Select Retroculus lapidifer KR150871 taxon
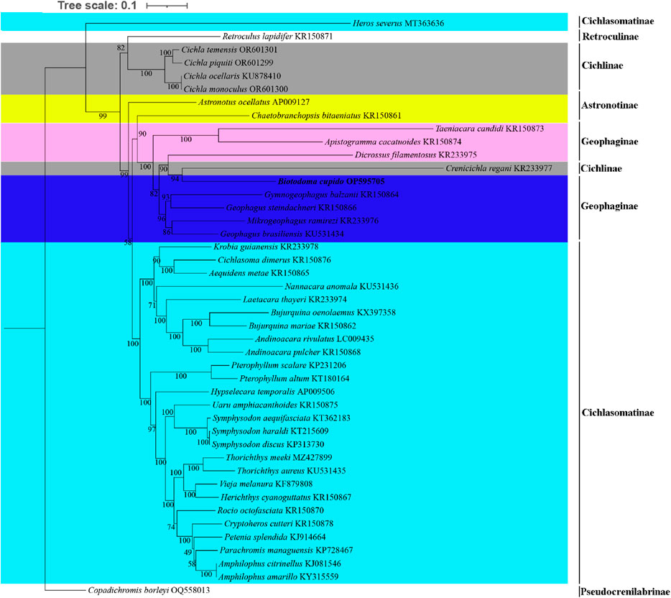671x598 pixels. [277, 37]
